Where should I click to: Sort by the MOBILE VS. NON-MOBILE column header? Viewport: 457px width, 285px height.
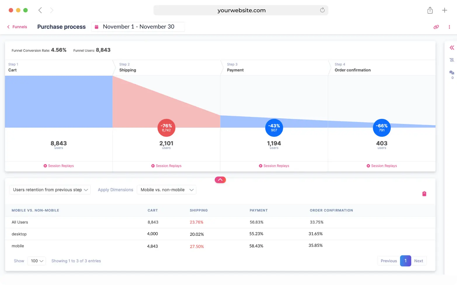click(35, 210)
